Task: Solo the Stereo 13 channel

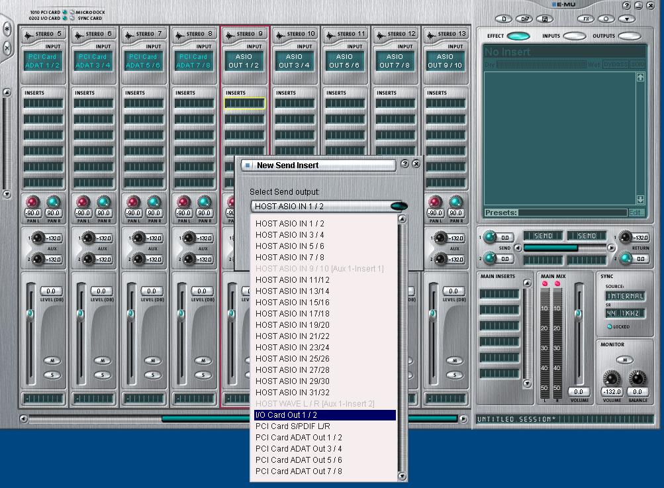Action: pyautogui.click(x=455, y=375)
